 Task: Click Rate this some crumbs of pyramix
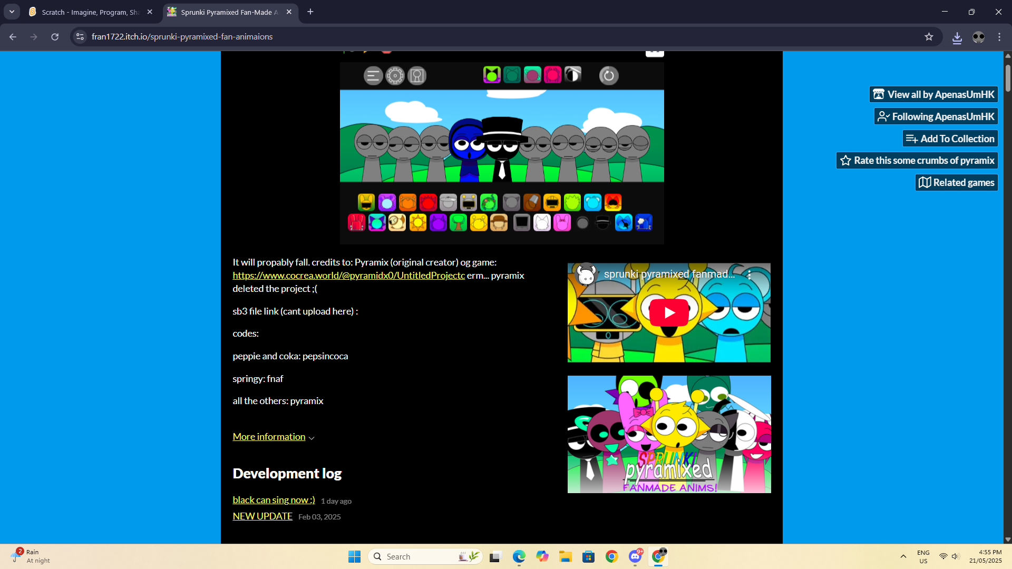[x=917, y=160]
